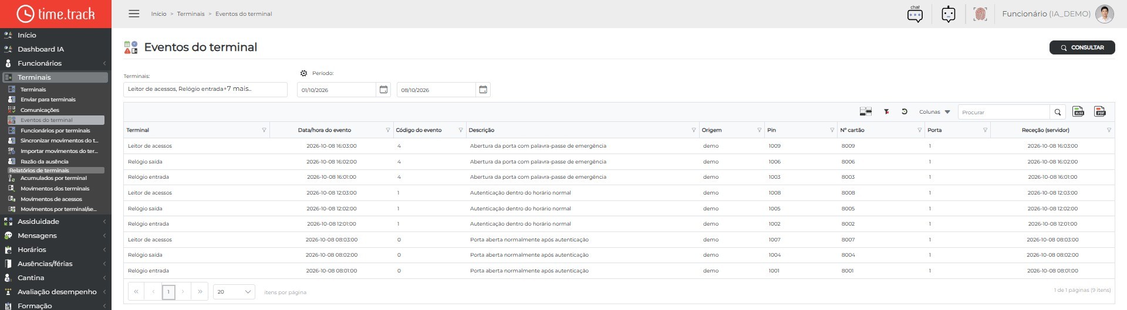Click the end date field 08/10/2026
The width and height of the screenshot is (1127, 310).
tap(436, 90)
